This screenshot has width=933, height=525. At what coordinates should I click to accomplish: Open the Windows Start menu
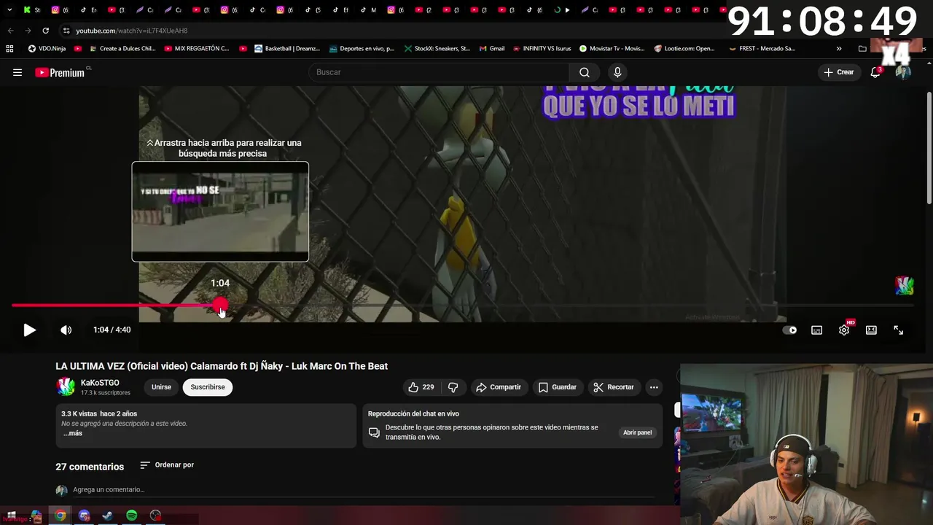[x=12, y=516]
